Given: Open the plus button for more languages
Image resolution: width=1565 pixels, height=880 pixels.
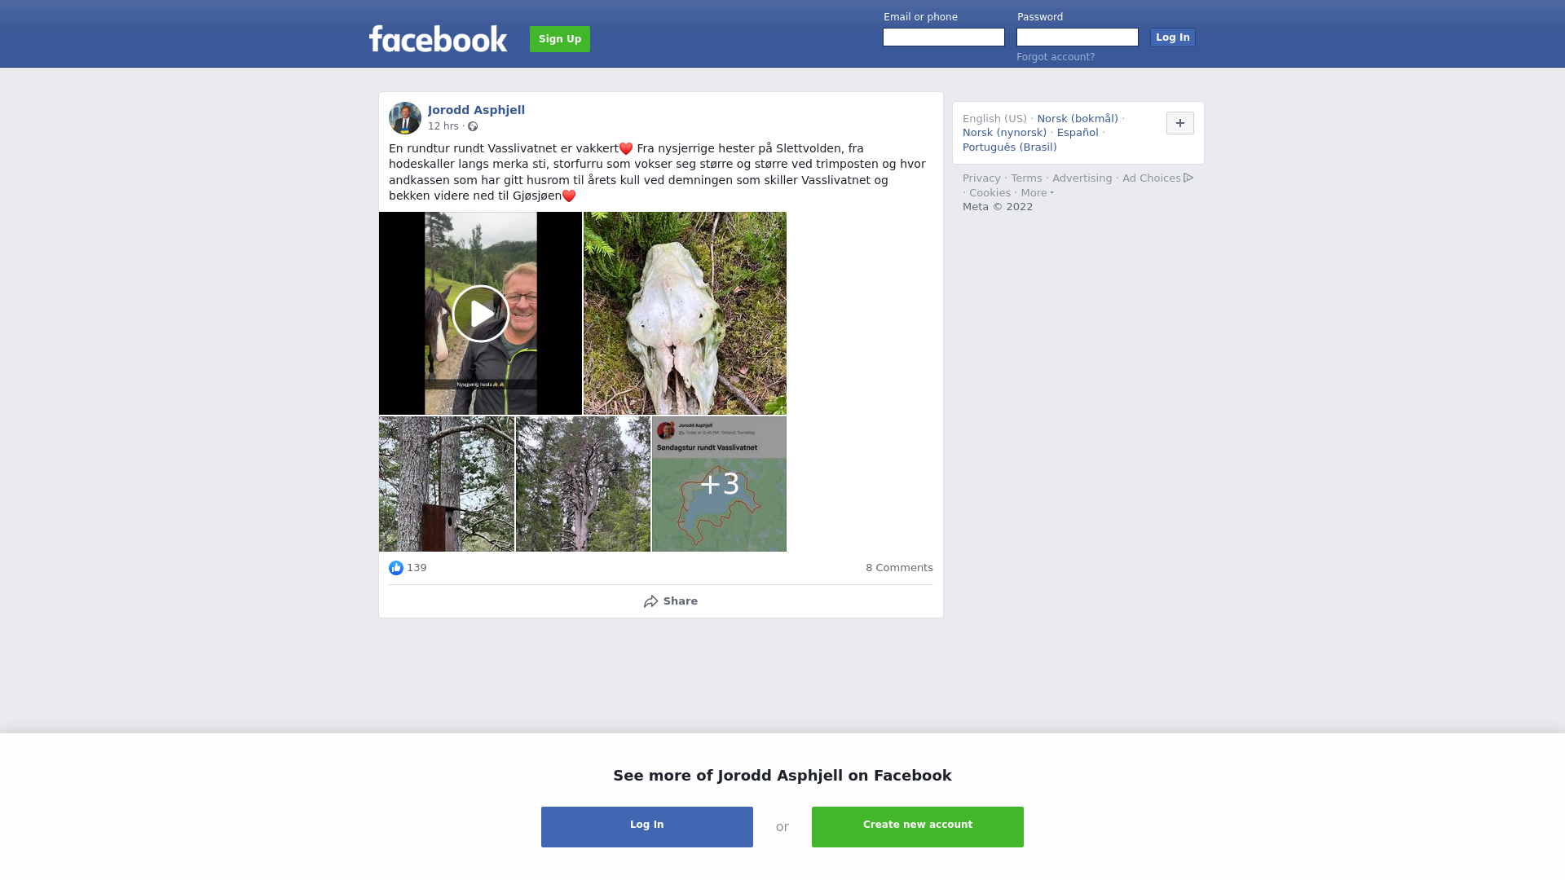Looking at the screenshot, I should pyautogui.click(x=1180, y=123).
